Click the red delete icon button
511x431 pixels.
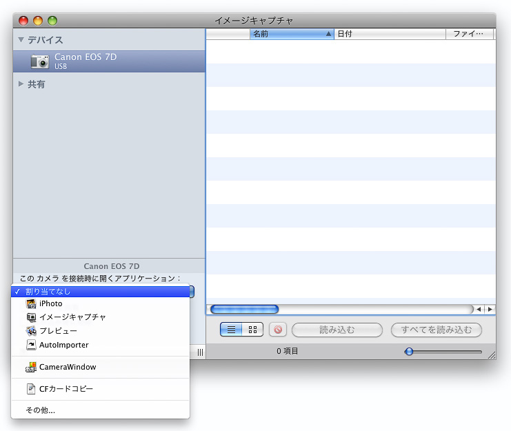pos(278,330)
